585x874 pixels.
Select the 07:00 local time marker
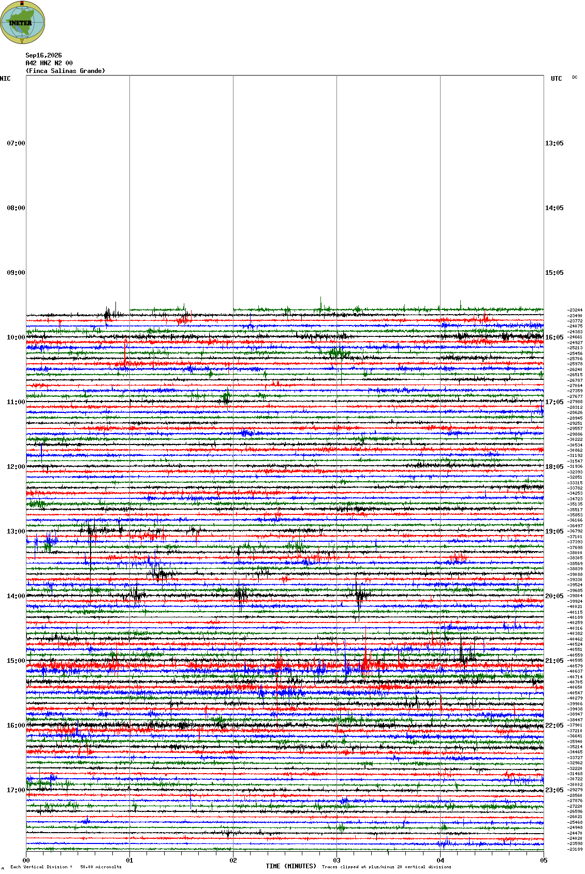16,143
